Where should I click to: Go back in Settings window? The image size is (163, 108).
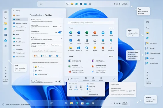(14, 11)
